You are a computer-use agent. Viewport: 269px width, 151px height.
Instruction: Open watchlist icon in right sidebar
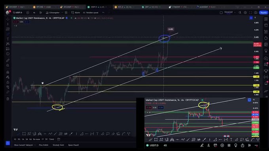266,19
